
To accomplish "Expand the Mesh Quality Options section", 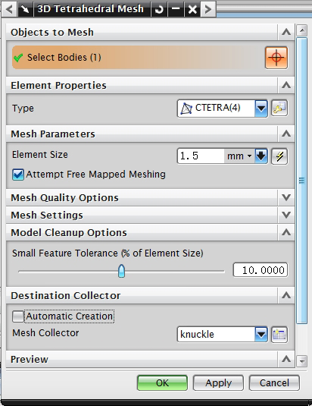I will tap(286, 197).
